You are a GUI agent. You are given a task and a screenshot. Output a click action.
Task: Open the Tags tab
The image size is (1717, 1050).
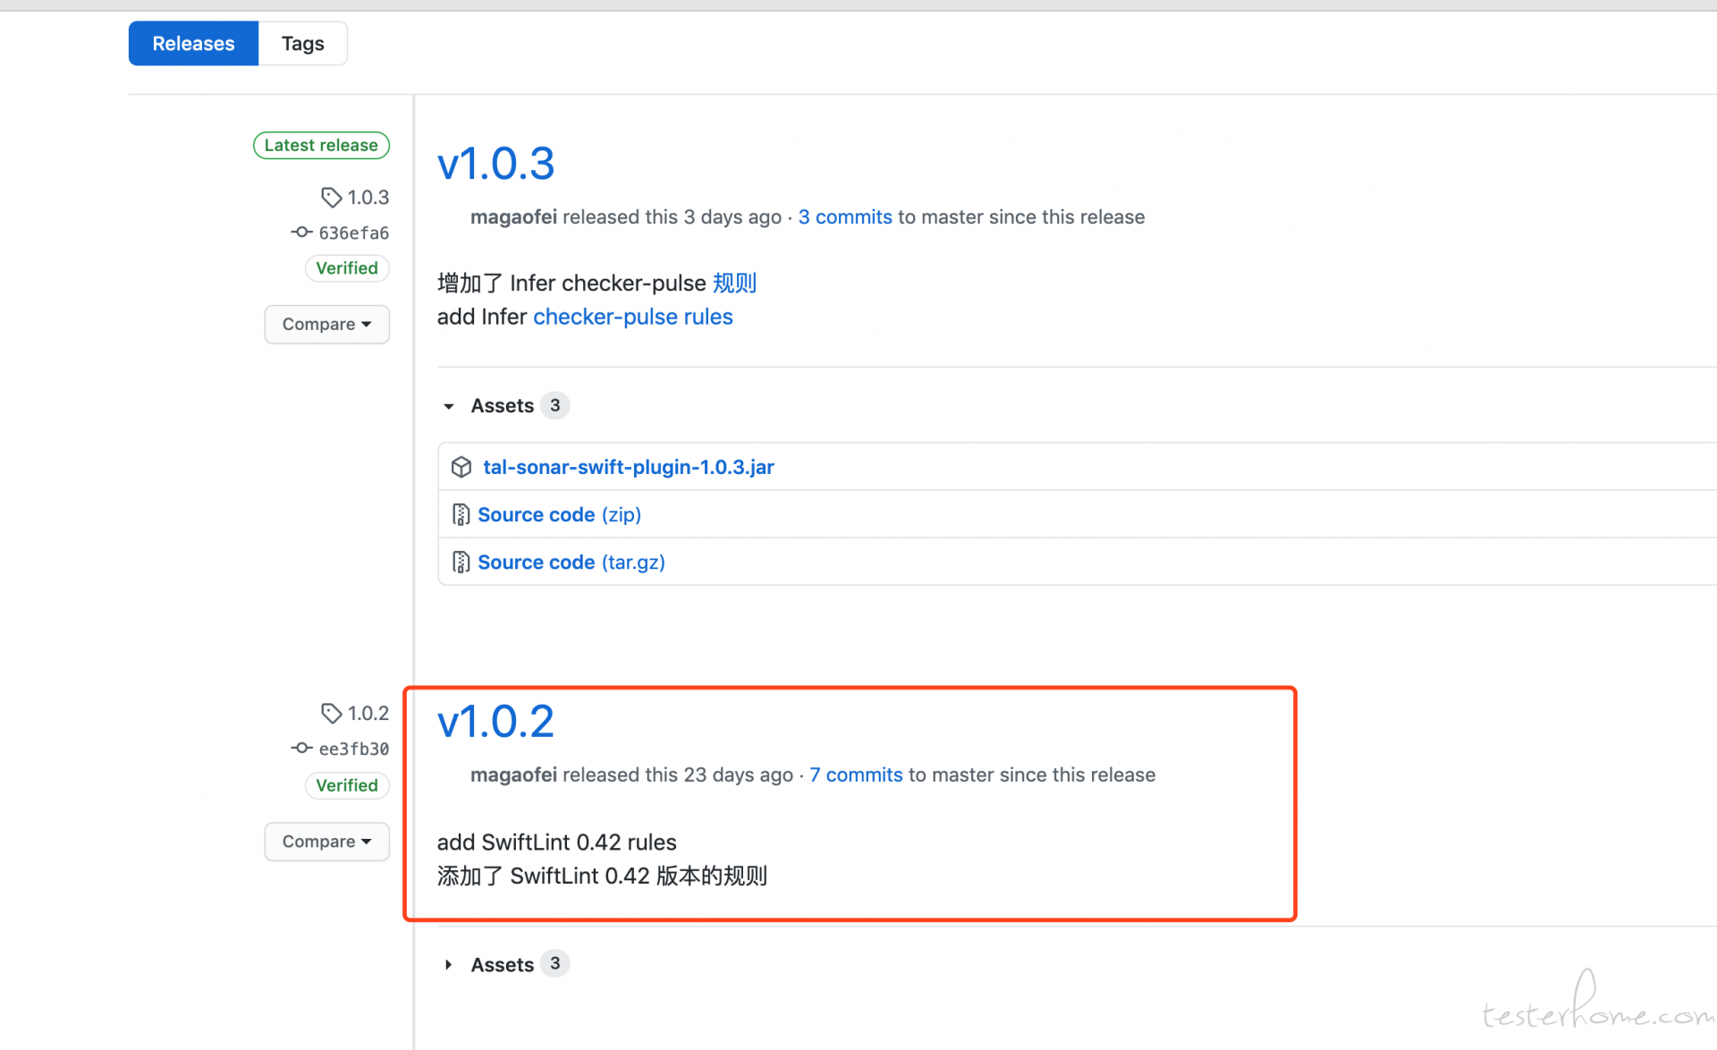click(x=302, y=43)
